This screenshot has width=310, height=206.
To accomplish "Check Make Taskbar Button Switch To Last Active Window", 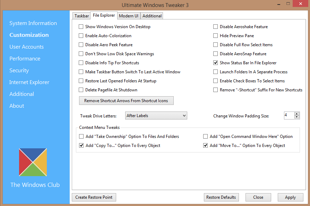I will 81,72.
